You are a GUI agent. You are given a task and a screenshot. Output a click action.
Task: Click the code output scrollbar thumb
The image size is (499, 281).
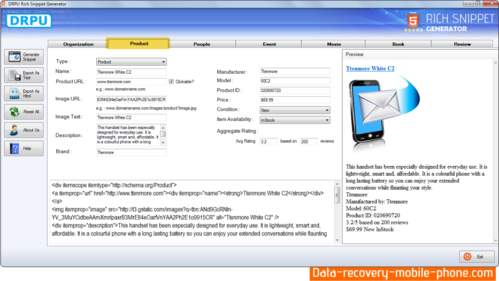point(337,195)
